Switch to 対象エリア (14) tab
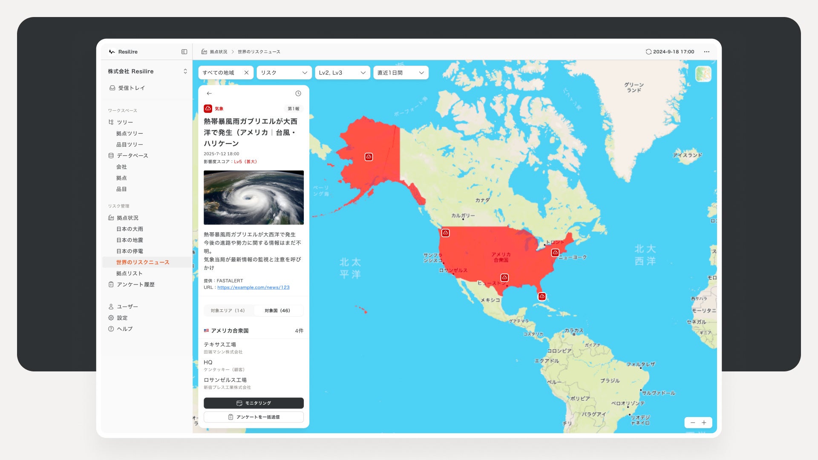This screenshot has width=818, height=460. (228, 310)
